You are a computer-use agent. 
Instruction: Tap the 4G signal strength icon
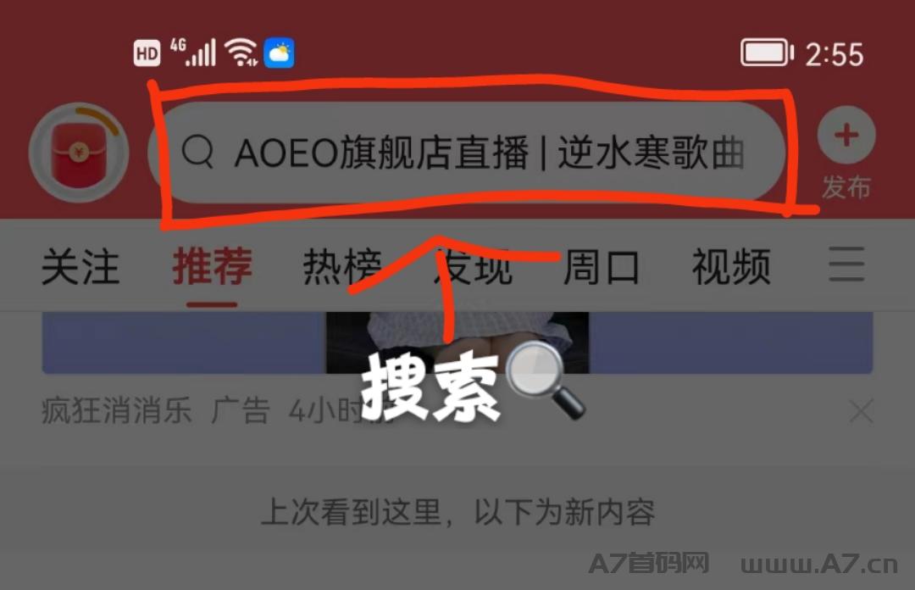[193, 52]
